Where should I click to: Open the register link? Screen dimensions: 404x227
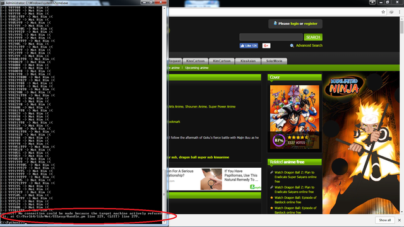tap(311, 23)
